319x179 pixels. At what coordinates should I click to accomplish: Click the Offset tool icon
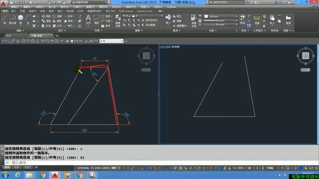point(80,26)
